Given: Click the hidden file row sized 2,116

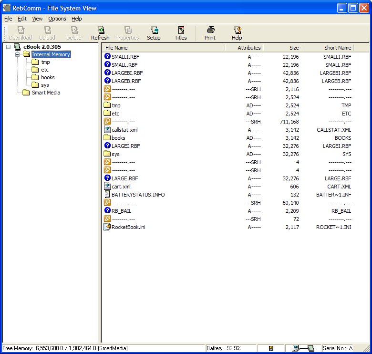Looking at the screenshot, I should tap(228, 89).
